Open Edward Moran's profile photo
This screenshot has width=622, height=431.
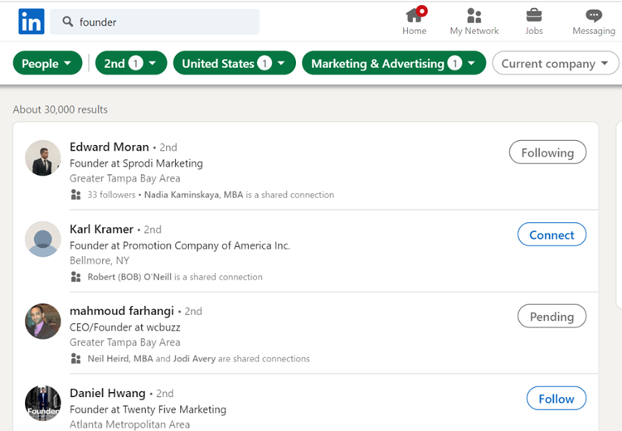[x=43, y=157]
